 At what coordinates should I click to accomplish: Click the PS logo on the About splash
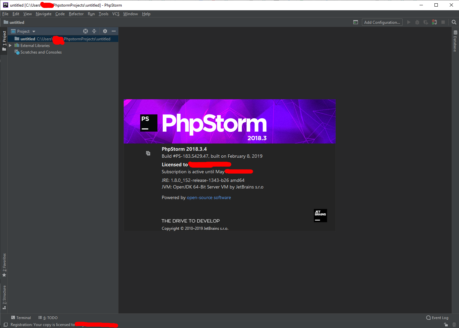point(149,123)
